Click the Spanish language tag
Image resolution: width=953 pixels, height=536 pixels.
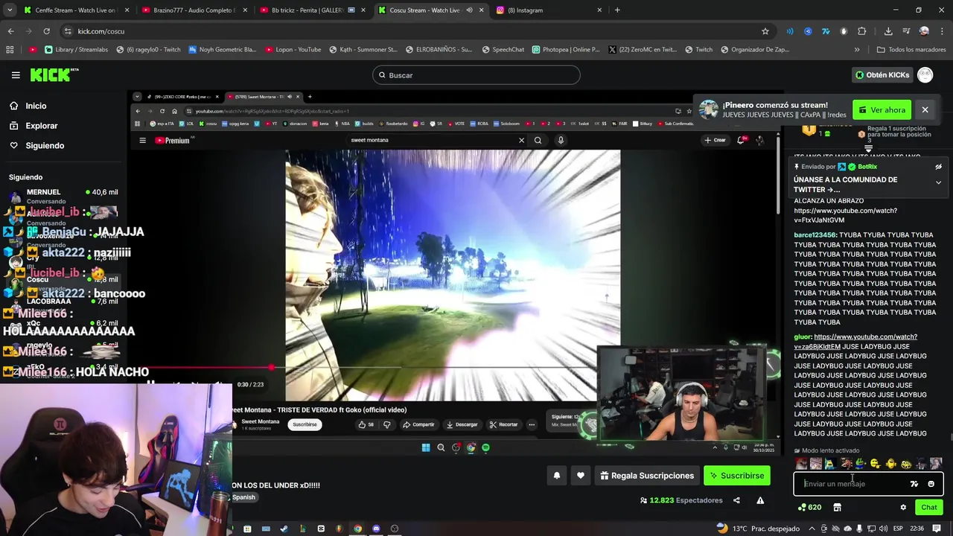click(243, 497)
